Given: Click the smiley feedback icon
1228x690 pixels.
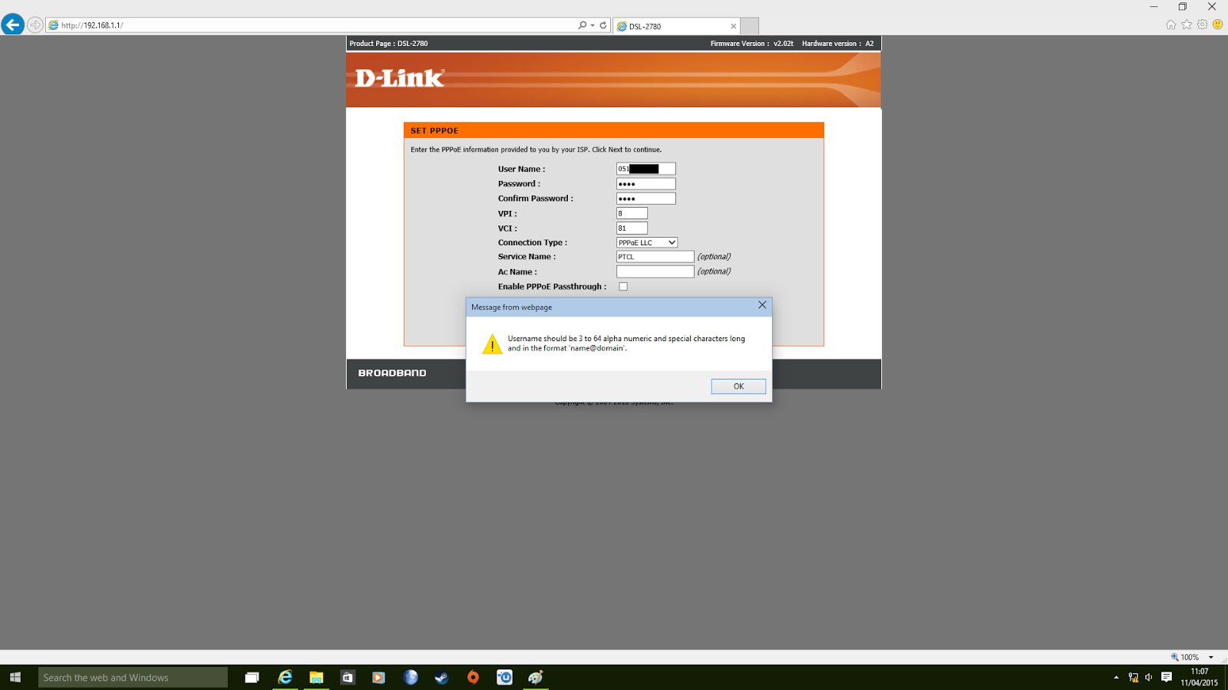Looking at the screenshot, I should coord(1216,25).
